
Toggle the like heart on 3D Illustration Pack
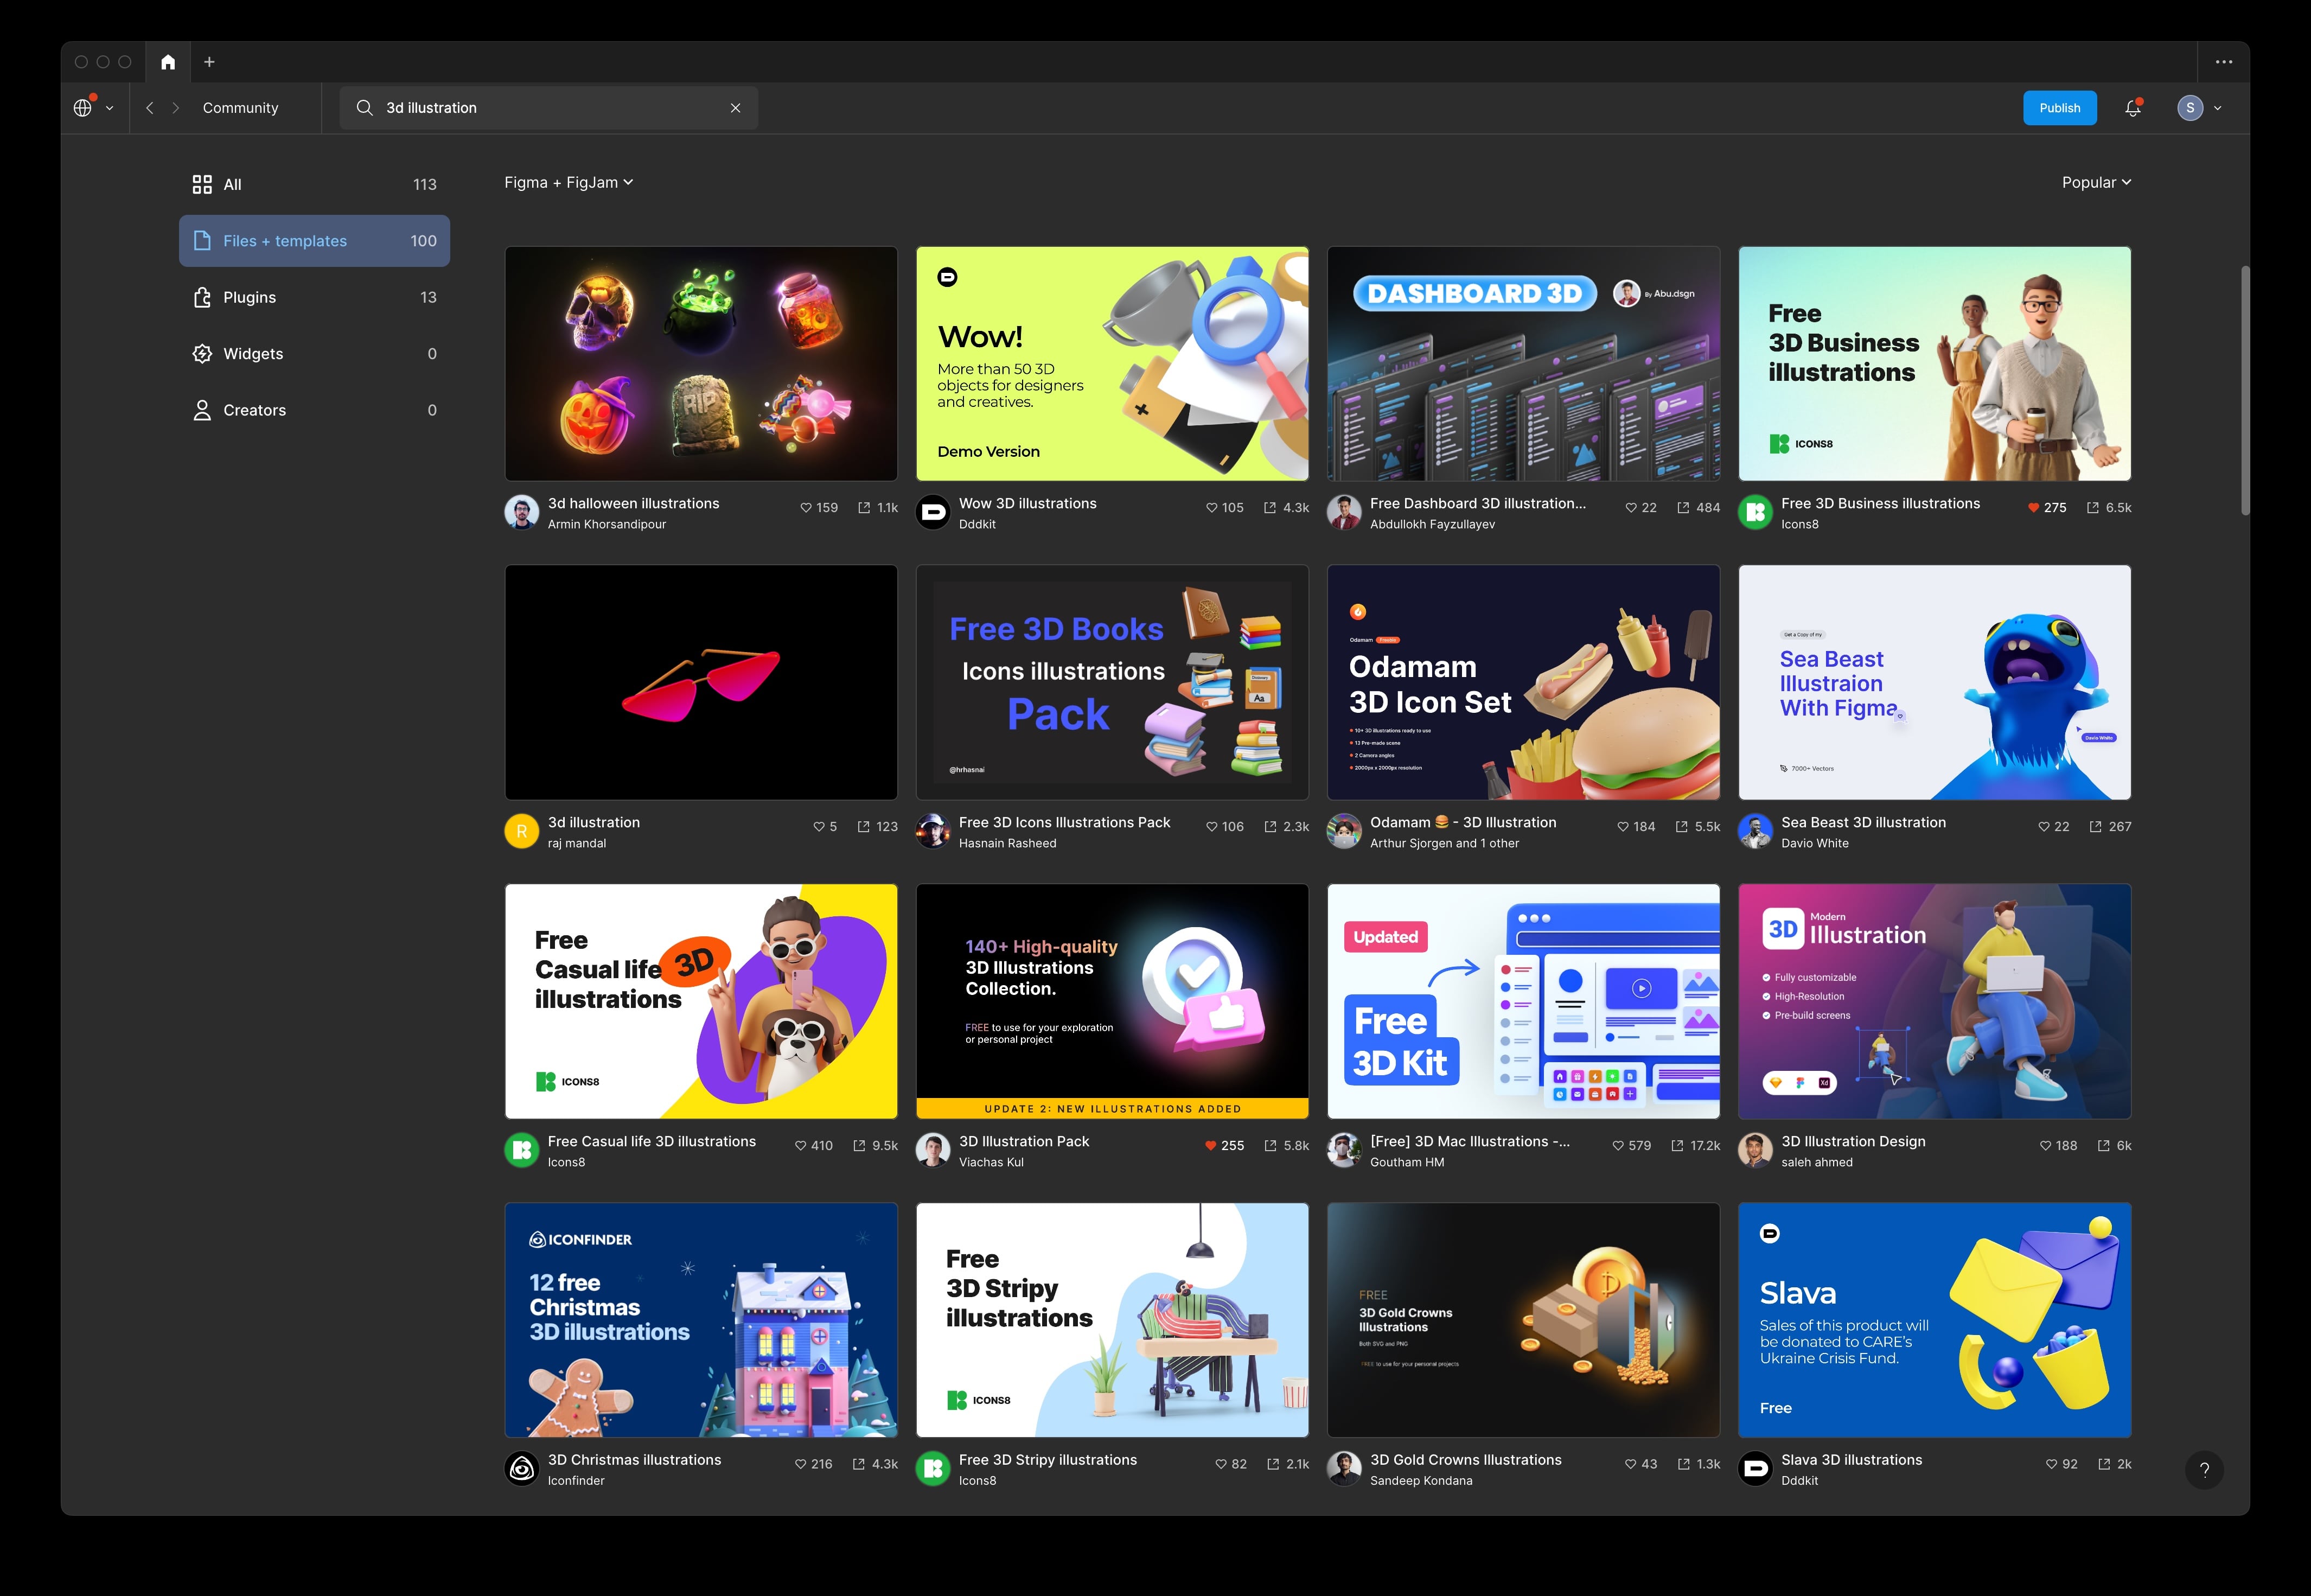pyautogui.click(x=1210, y=1146)
